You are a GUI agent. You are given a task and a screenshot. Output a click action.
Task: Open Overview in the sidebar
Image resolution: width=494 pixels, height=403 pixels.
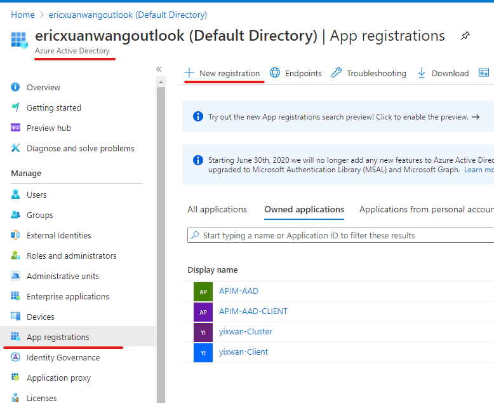click(x=43, y=87)
